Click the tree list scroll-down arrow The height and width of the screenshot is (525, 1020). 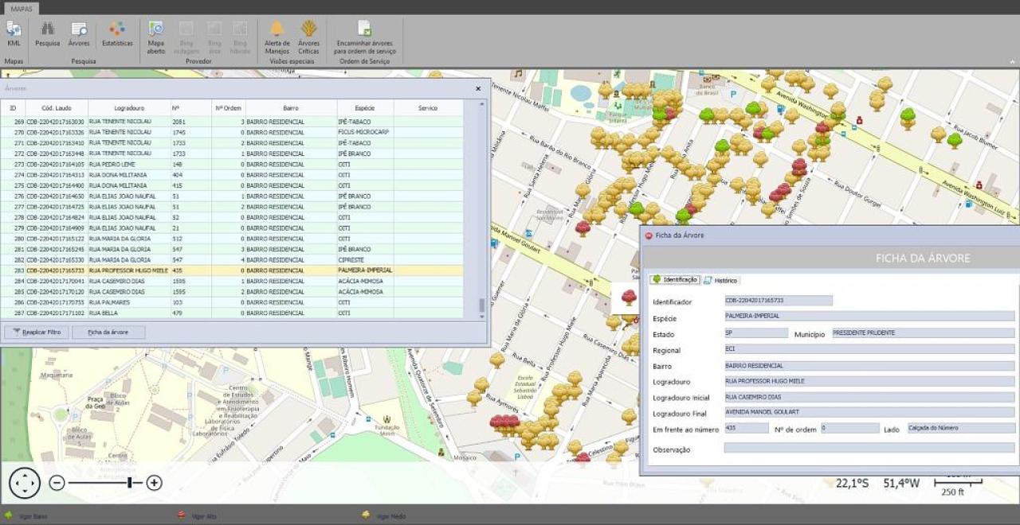(x=481, y=317)
